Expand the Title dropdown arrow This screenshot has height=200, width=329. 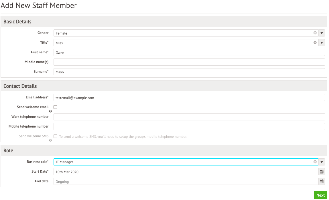tap(322, 43)
